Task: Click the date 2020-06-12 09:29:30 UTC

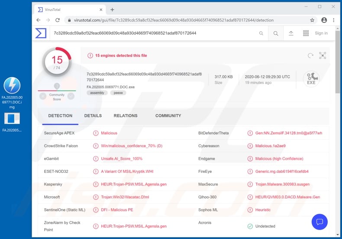Action: coord(268,77)
